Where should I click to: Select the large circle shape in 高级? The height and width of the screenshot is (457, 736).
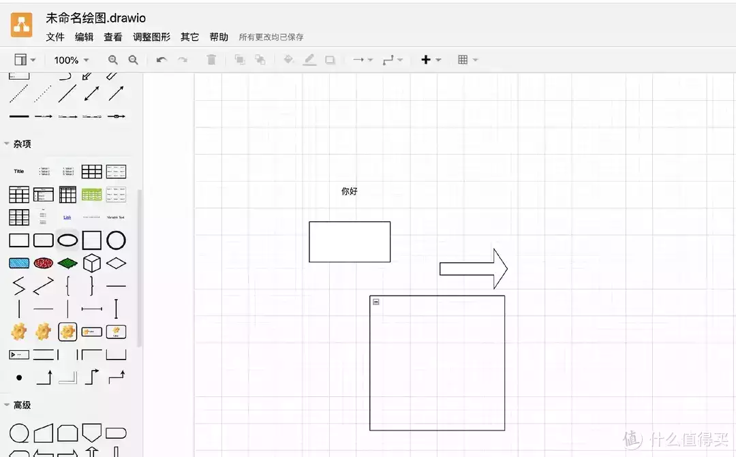(x=19, y=433)
